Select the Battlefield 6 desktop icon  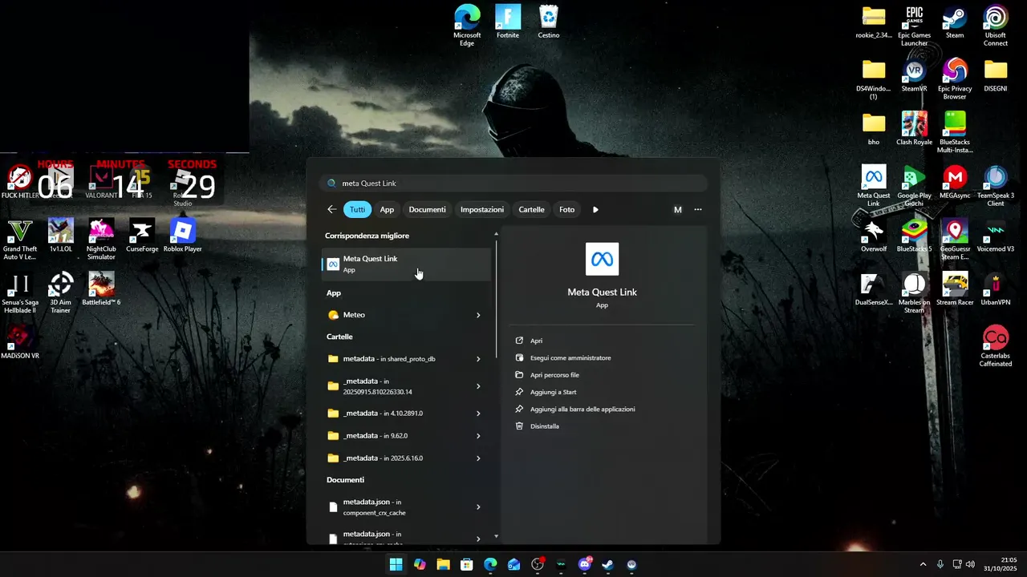[101, 288]
